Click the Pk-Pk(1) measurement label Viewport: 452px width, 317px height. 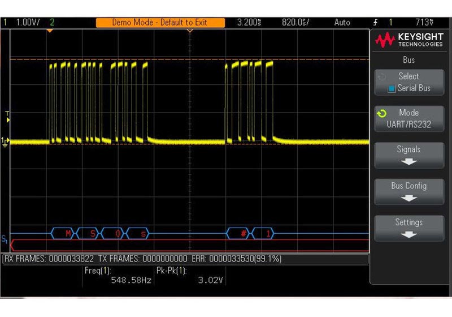[172, 271]
